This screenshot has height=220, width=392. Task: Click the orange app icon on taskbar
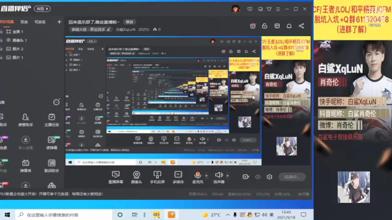[x=171, y=215]
